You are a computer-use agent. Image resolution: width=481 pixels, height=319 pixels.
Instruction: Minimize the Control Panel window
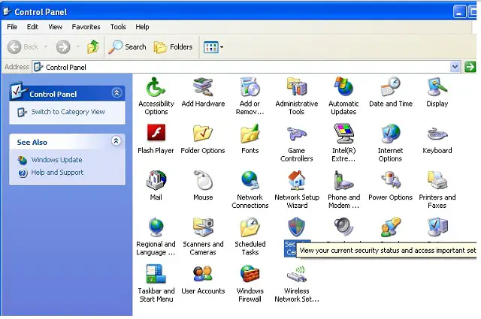459,12
